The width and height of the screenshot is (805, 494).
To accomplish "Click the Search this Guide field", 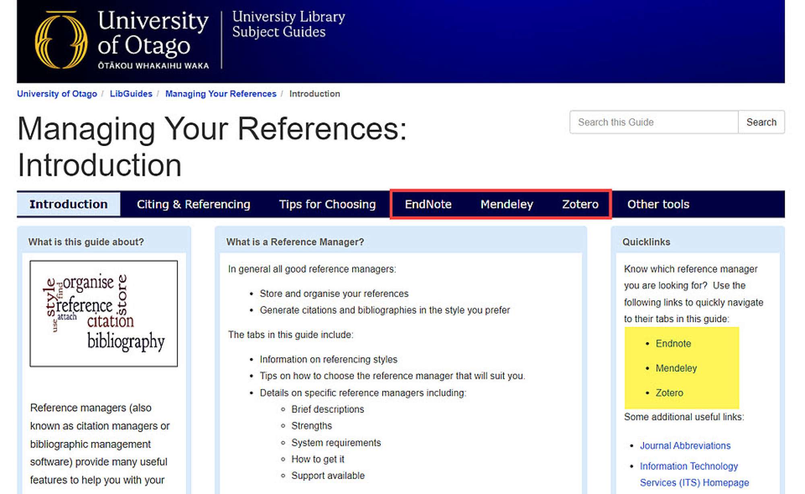I will [654, 122].
